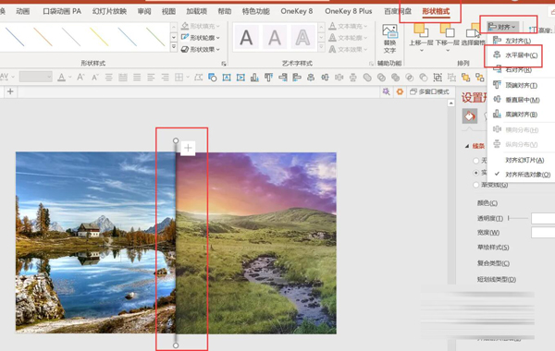The image size is (555, 351).
Task: Select 垂直居中(M) menu entry
Action: 516,100
